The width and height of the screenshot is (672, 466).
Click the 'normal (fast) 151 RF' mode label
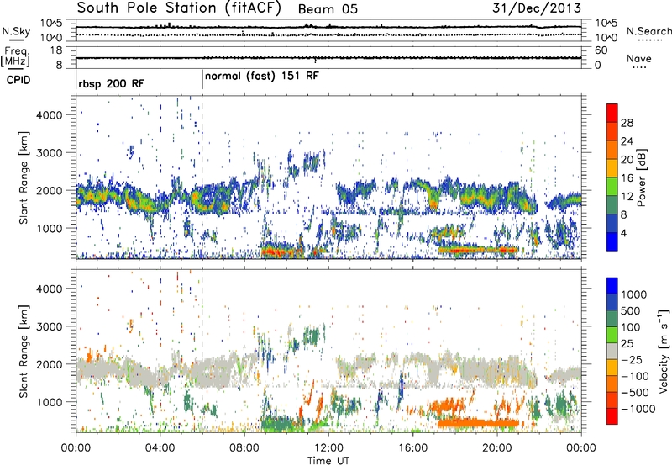click(262, 77)
